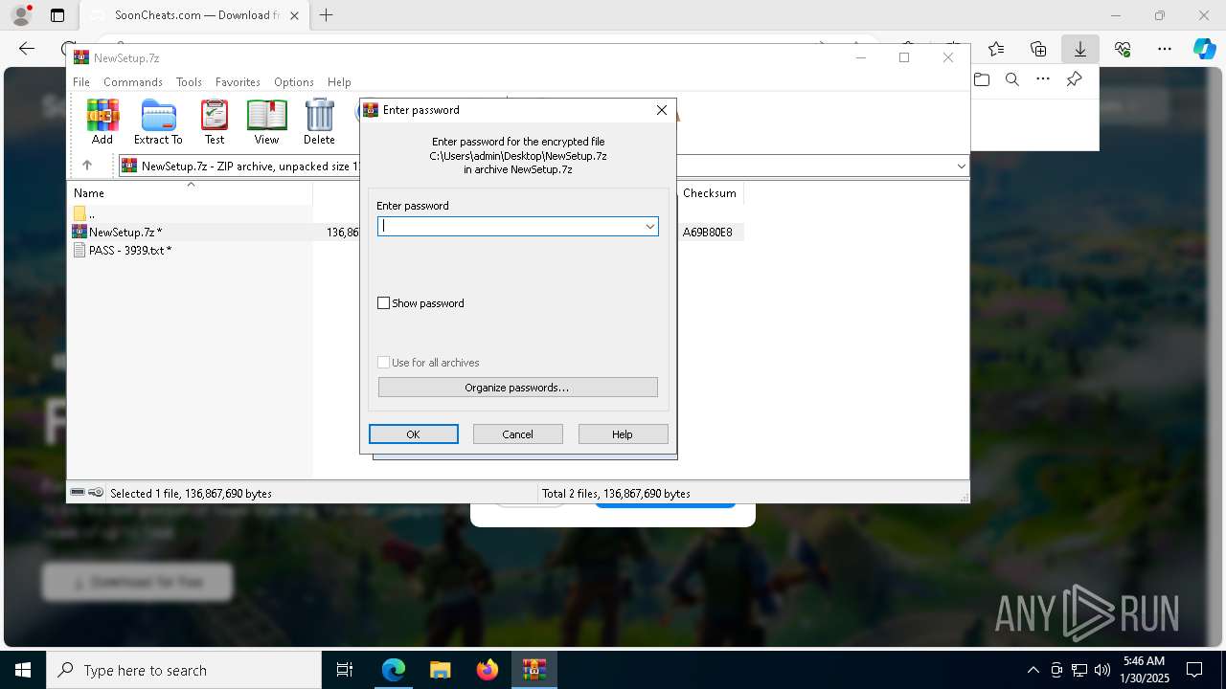Screen dimensions: 1226x689
Task: Open the Options menu
Action: [x=293, y=82]
